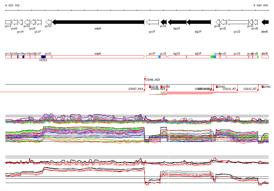Click the yxiI gene box in top track
The height and width of the screenshot is (191, 274).
8,22
